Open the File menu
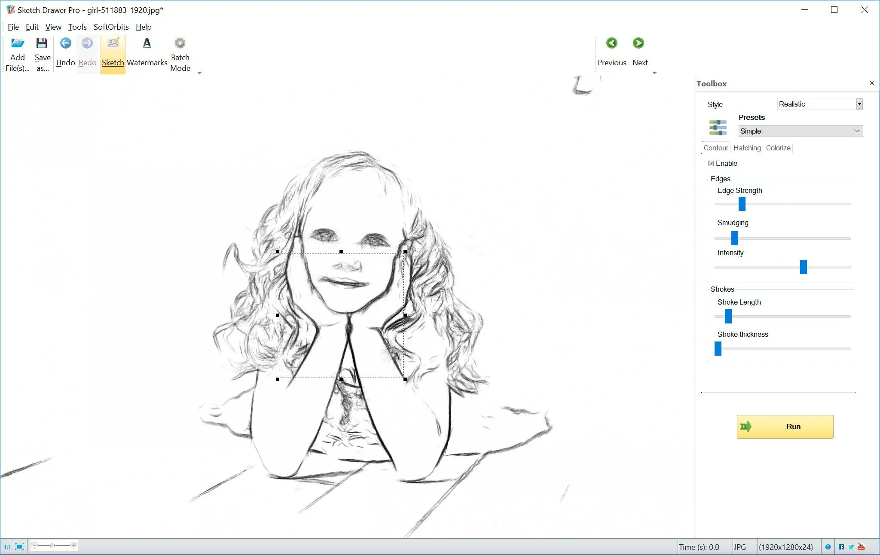880x555 pixels. [12, 27]
